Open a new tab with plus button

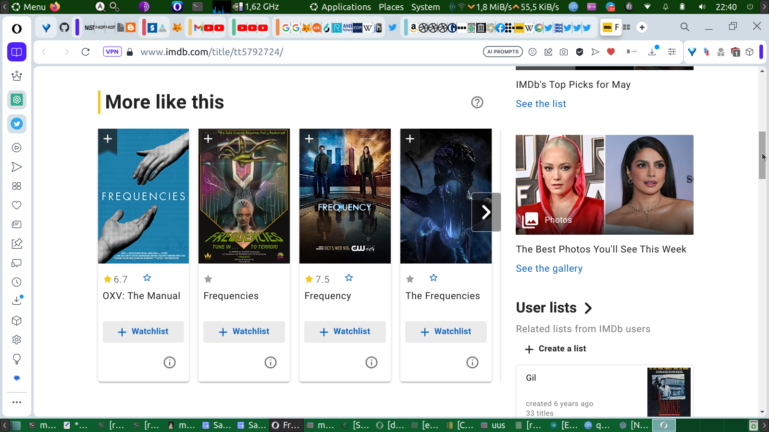click(642, 27)
